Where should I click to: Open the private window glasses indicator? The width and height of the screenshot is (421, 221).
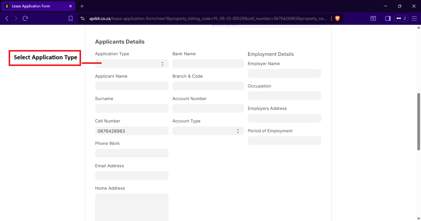401,18
